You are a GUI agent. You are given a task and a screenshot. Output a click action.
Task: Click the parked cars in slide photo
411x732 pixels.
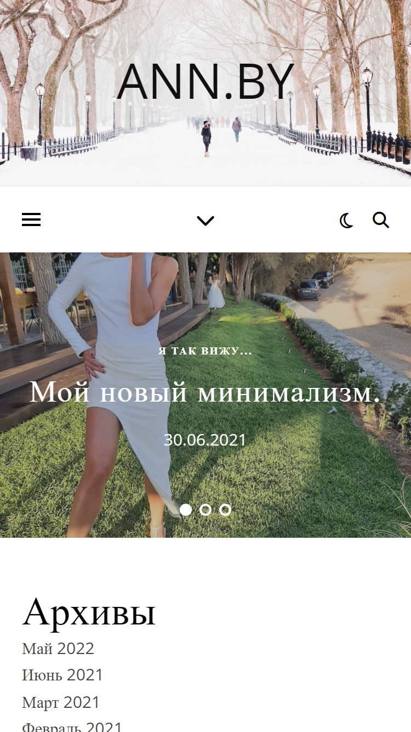316,285
